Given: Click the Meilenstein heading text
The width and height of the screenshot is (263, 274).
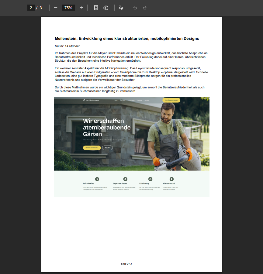Looking at the screenshot, I should [x=127, y=39].
